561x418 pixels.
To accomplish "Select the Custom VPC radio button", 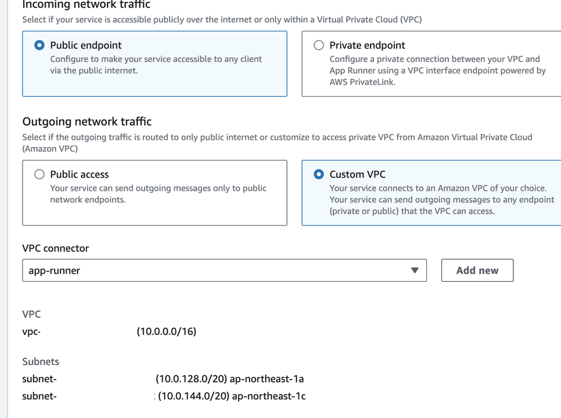I will [318, 174].
